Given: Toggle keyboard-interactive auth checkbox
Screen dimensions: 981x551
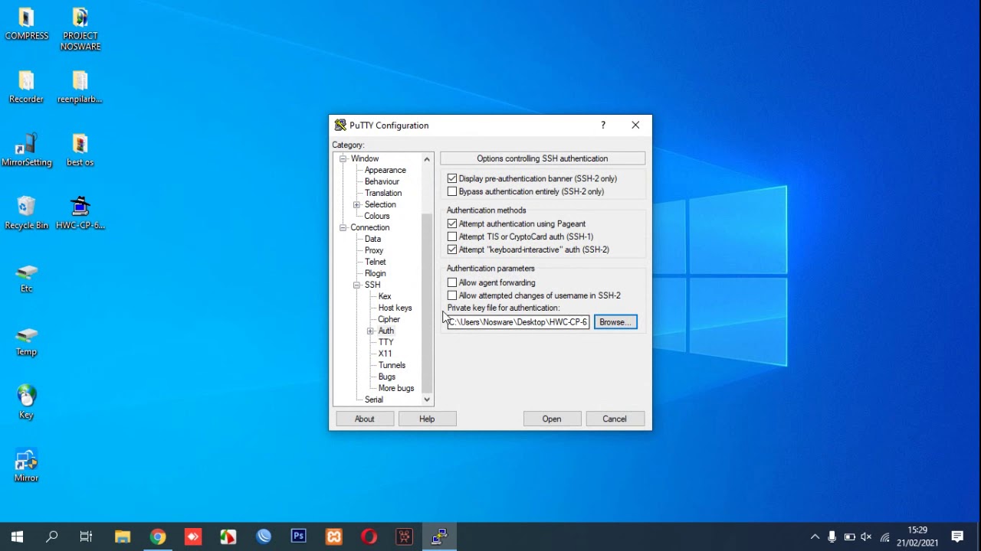Looking at the screenshot, I should pyautogui.click(x=452, y=250).
